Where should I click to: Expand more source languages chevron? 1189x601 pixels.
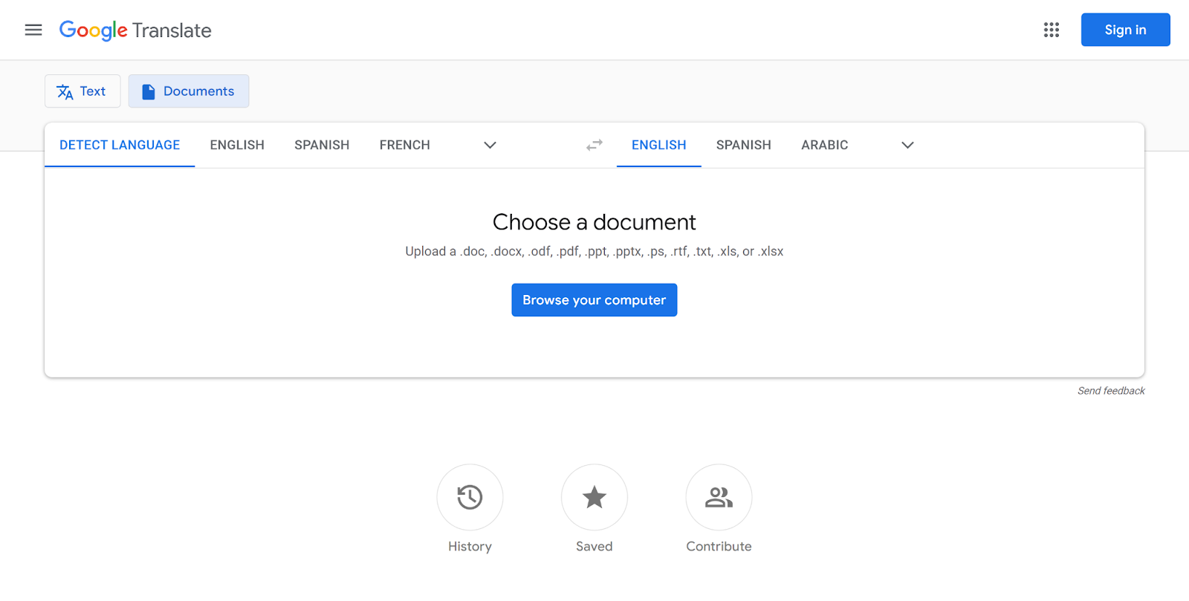click(490, 145)
